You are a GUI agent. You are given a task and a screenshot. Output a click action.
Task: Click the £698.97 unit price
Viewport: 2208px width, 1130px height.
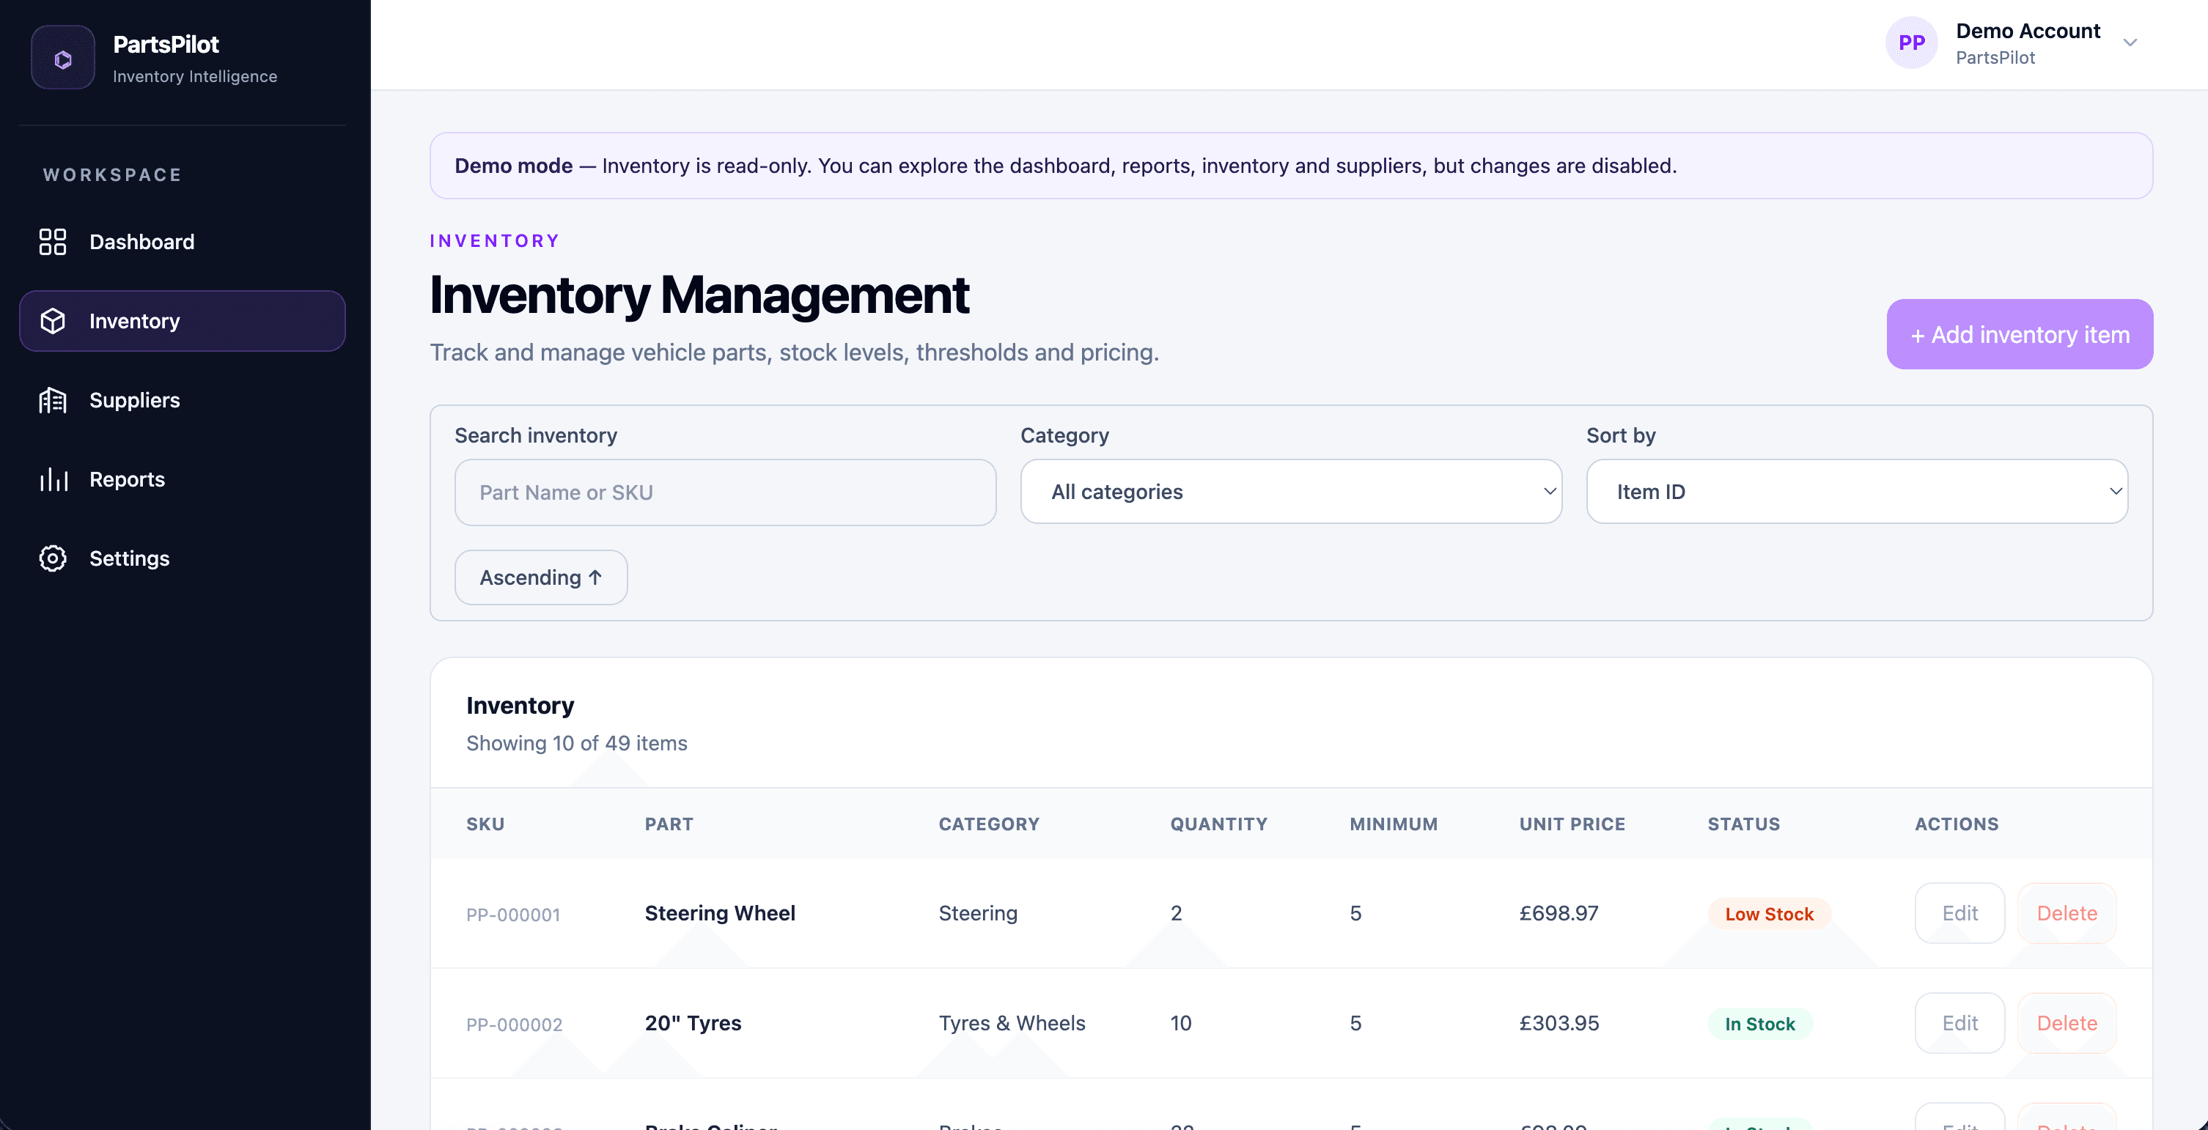pyautogui.click(x=1559, y=913)
